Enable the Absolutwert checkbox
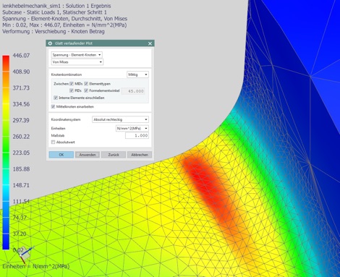 pyautogui.click(x=53, y=142)
